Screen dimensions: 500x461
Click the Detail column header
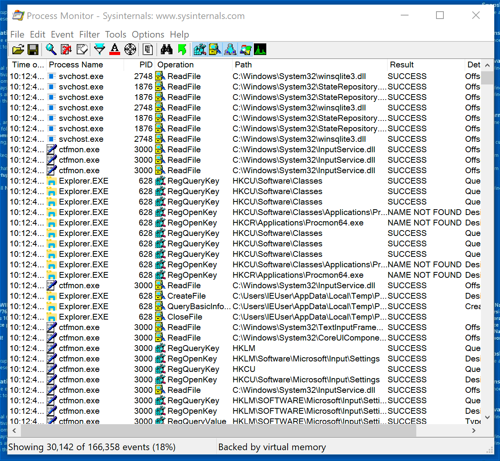pos(473,65)
